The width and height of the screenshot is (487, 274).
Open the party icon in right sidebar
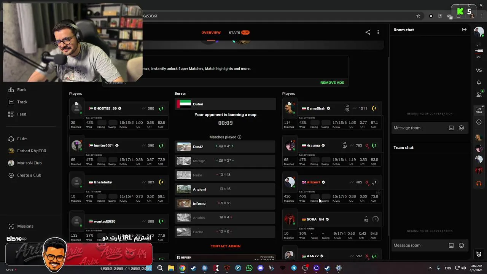[479, 110]
